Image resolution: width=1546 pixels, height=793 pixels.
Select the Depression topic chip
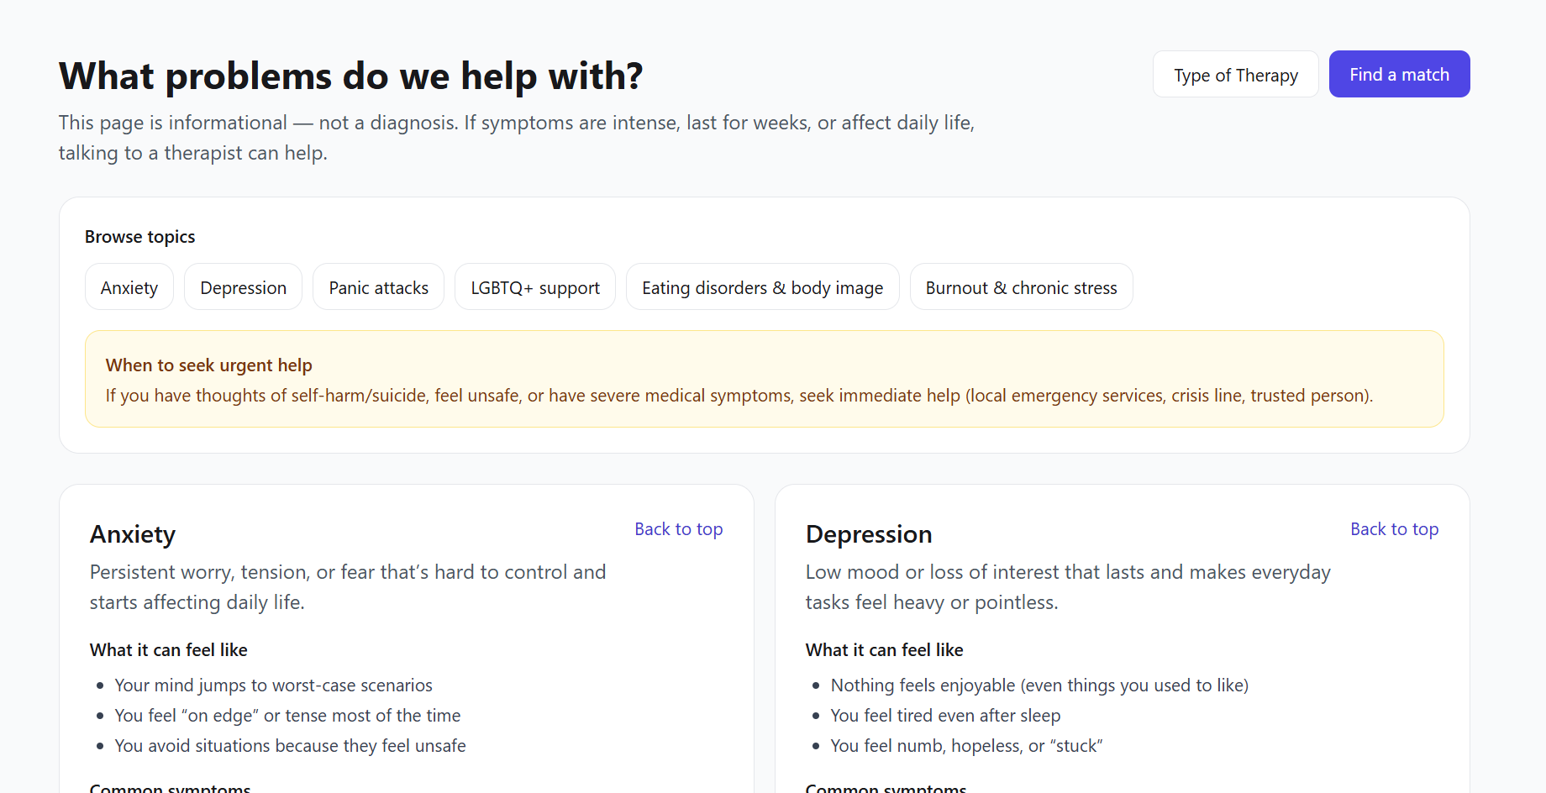click(x=243, y=287)
